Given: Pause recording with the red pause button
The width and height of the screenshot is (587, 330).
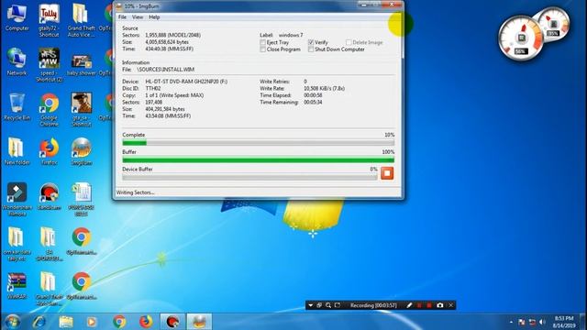Looking at the screenshot, I should tap(419, 305).
